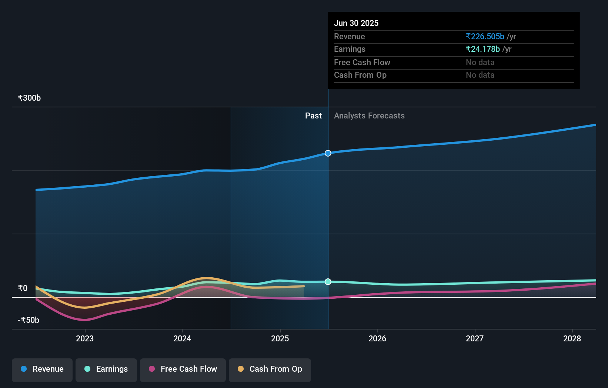Click the Jun 30 2025 tooltip header

tap(356, 23)
